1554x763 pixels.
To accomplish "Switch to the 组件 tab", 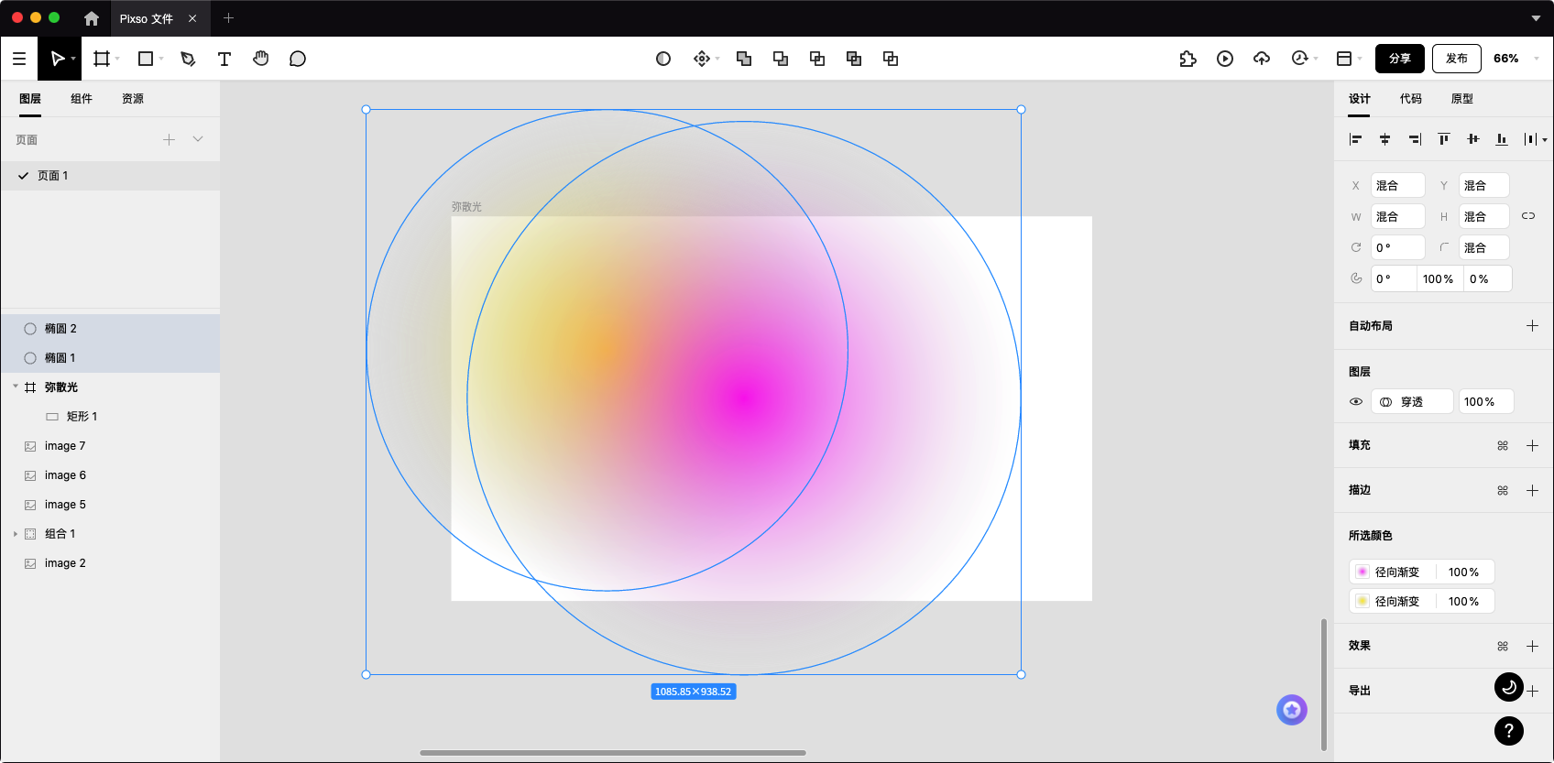I will pos(82,99).
